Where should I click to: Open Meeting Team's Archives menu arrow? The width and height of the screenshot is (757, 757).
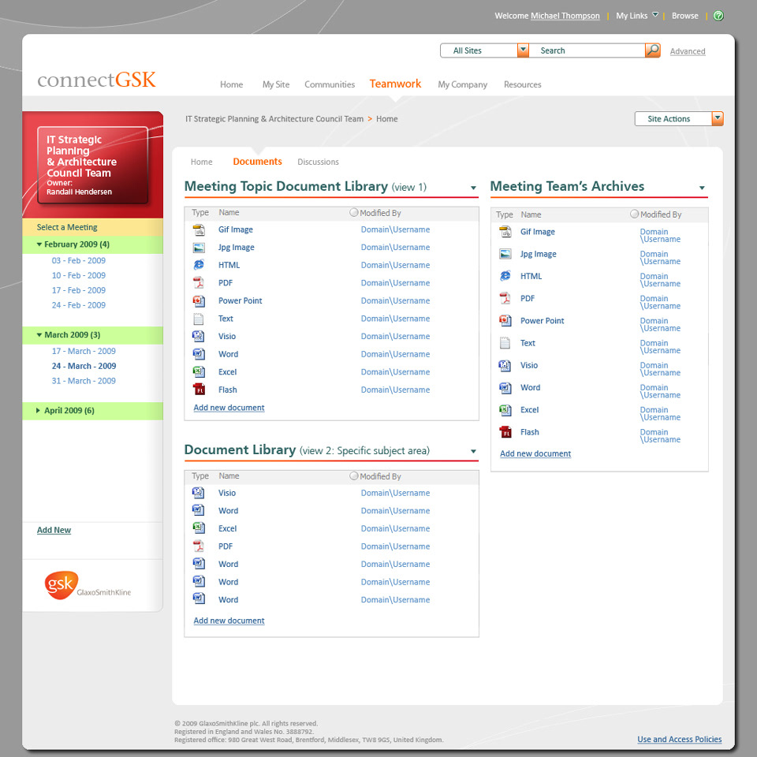tap(702, 188)
